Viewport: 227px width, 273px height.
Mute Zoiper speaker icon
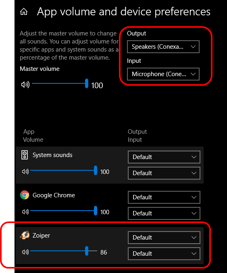[x=25, y=252]
